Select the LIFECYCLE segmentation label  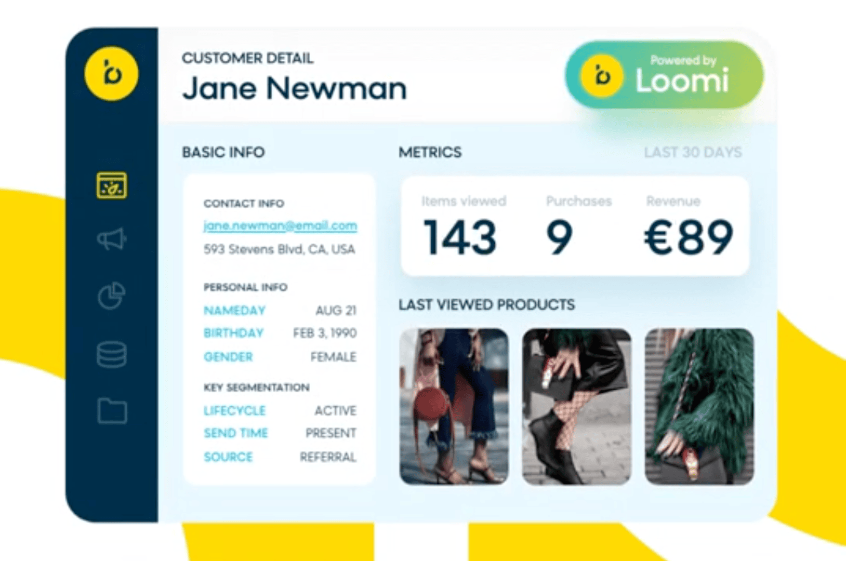[234, 411]
